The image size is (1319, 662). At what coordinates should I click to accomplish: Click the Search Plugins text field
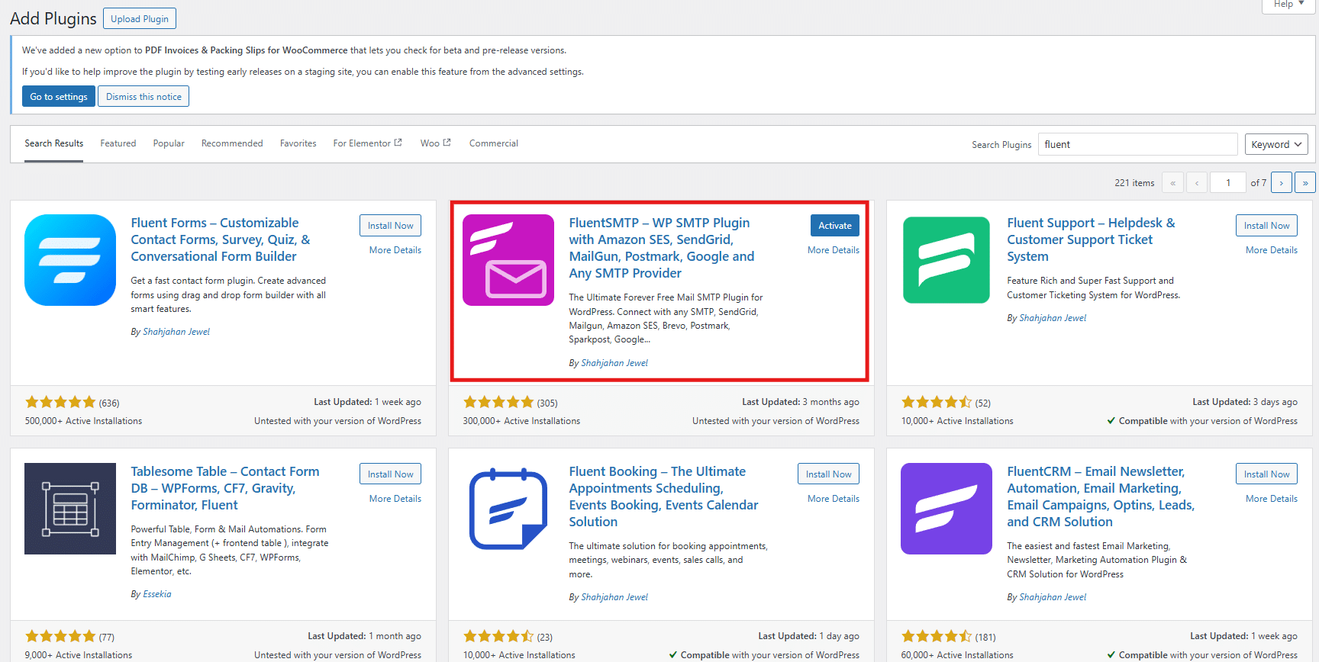click(1137, 144)
